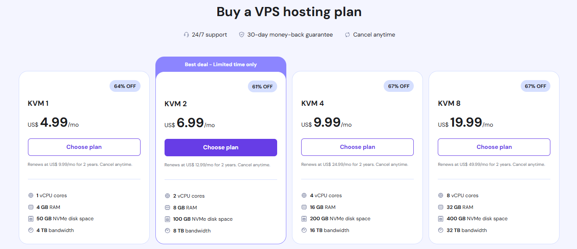This screenshot has height=249, width=577.
Task: Click KVM 1 vCPU cores chip icon
Action: pos(31,195)
